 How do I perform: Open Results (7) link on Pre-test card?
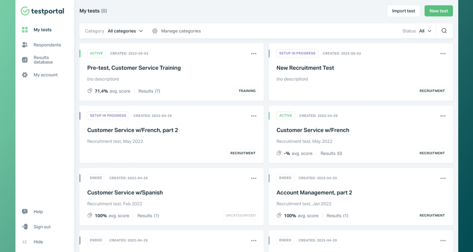click(x=149, y=91)
